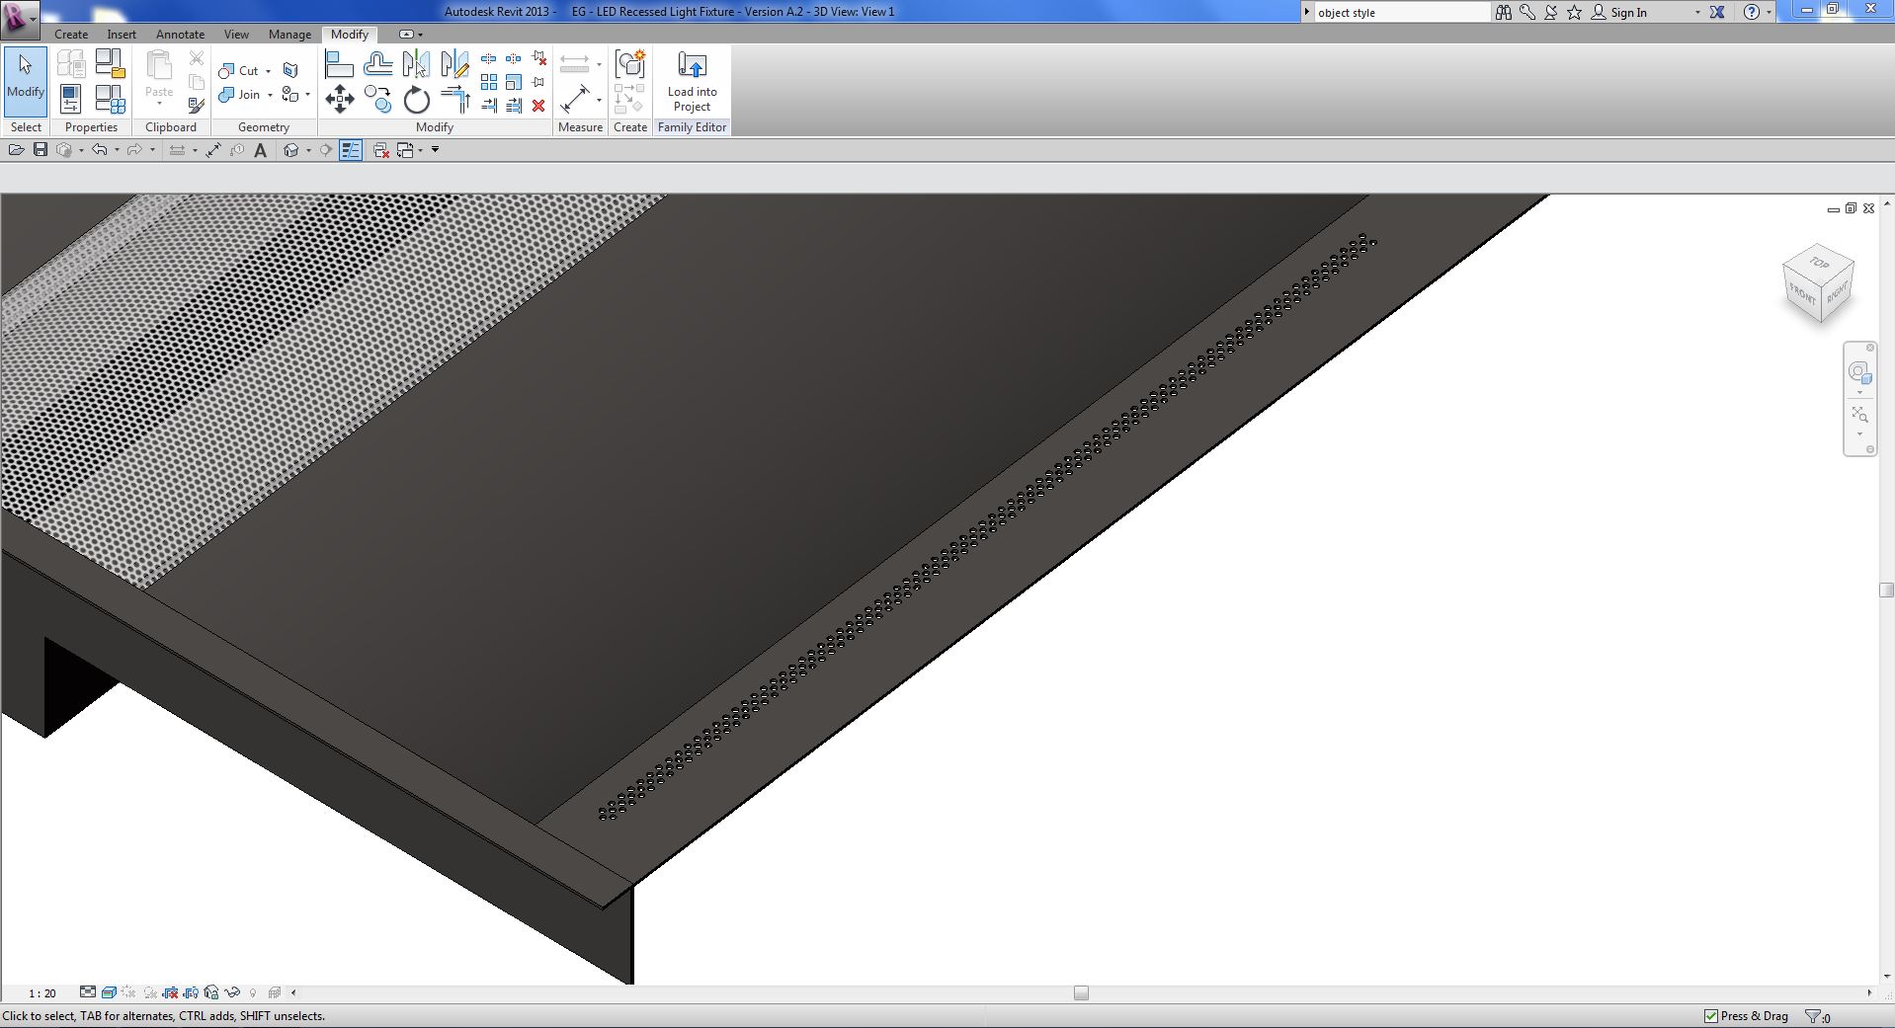Screen dimensions: 1895x1028
Task: Toggle Locked 3D View control
Action: pos(211,992)
